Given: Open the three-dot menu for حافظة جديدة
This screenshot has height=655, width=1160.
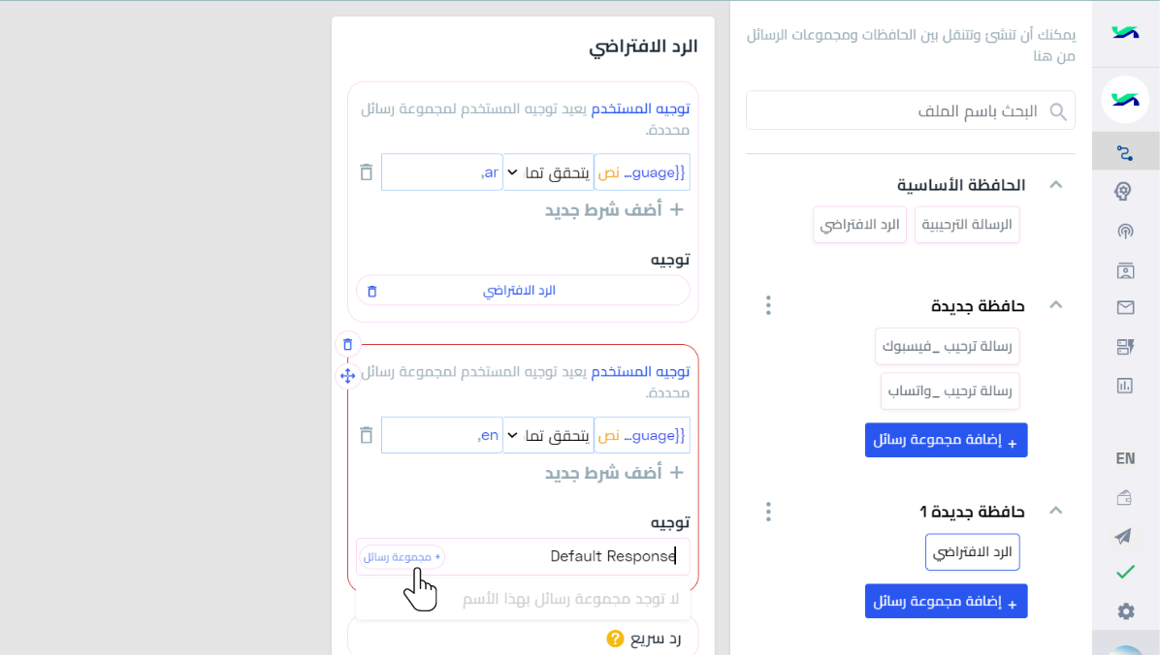Looking at the screenshot, I should (x=769, y=305).
